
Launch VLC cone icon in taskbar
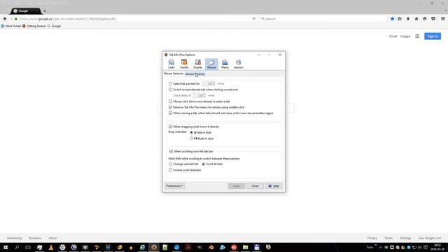tap(51, 247)
